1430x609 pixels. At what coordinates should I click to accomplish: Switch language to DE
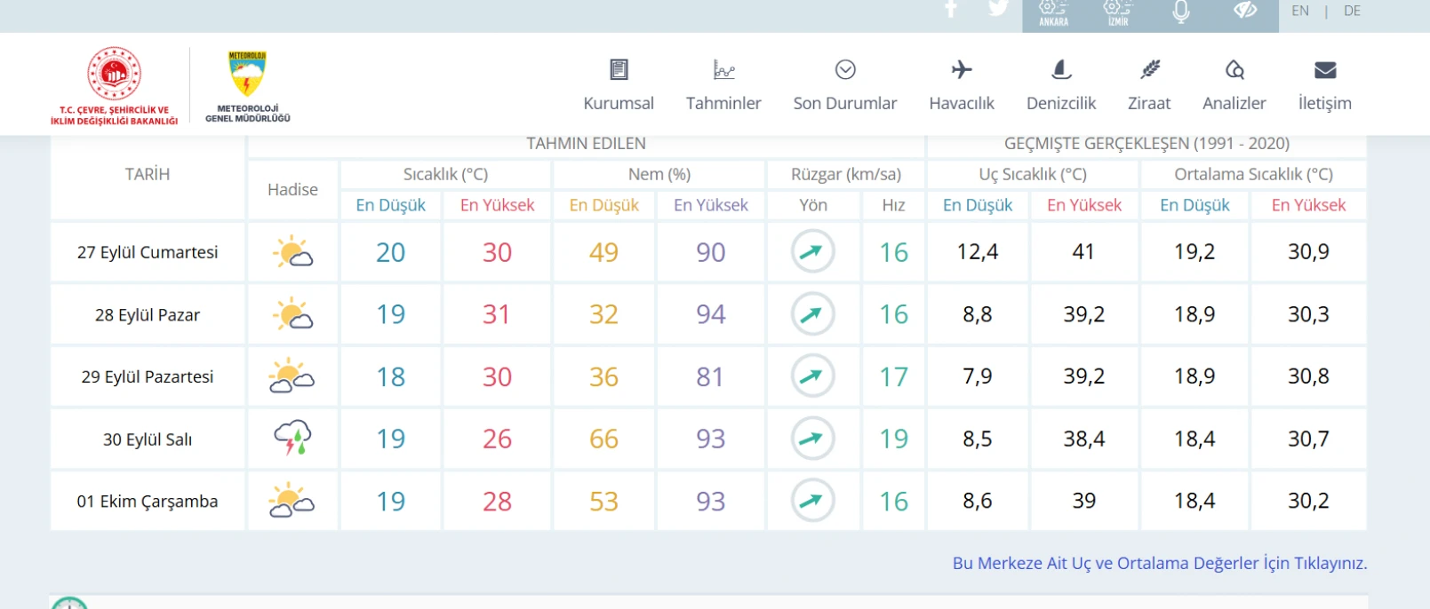pyautogui.click(x=1352, y=12)
